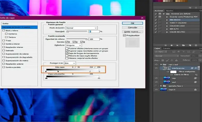The image size is (202, 122).
Task: Click the delete action trash icon
Action: point(196,45)
